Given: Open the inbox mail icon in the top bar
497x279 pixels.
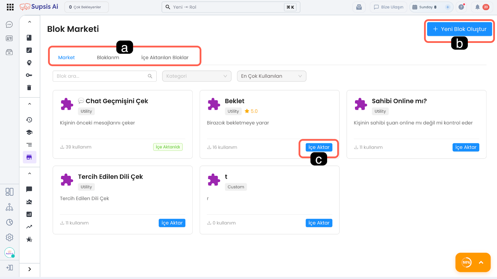Looking at the screenshot, I should (359, 7).
